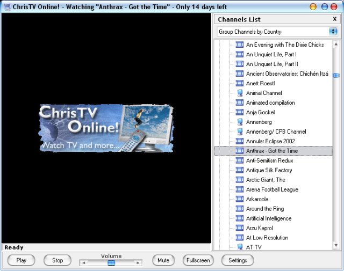Select the Arctic Giant, The channel
The width and height of the screenshot is (344, 271).
[x=266, y=180]
